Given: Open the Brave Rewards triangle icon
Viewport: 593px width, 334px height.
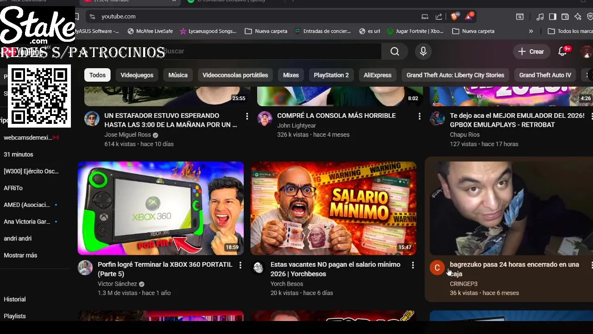Looking at the screenshot, I should 469,16.
